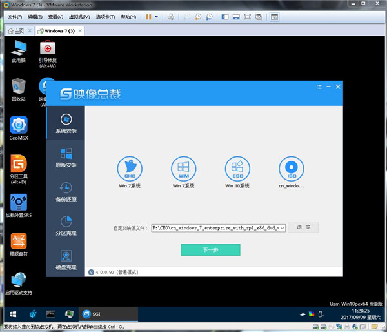Open the 选项卡(T) menu
This screenshot has height=332, width=387.
coord(105,17)
